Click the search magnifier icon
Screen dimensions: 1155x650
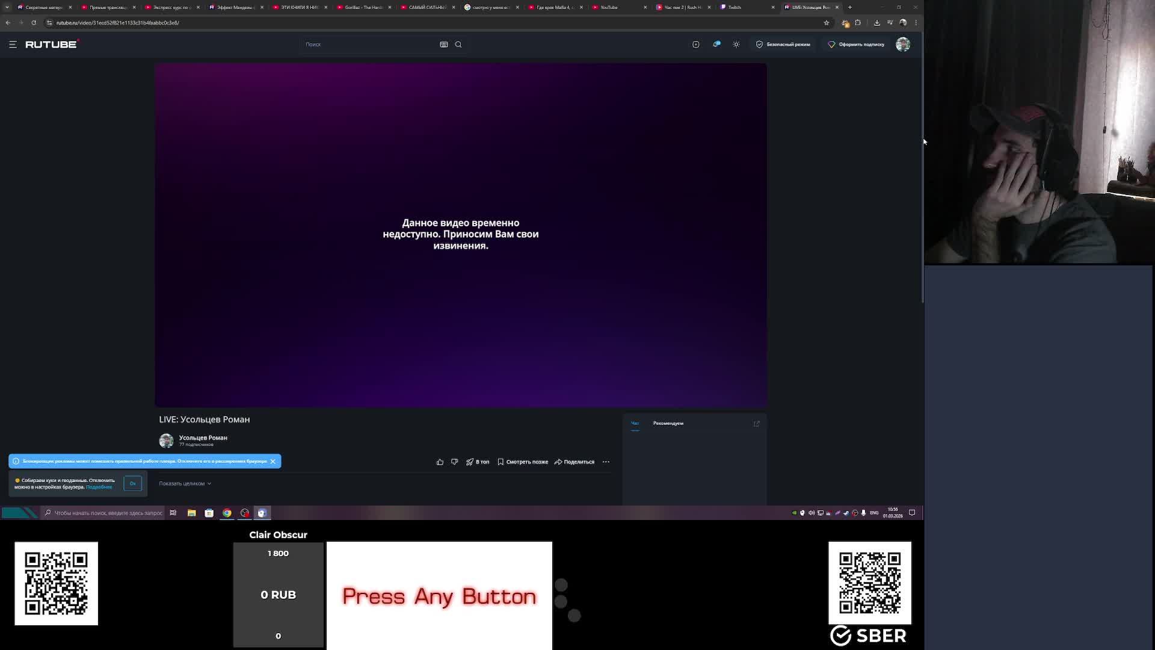458,45
